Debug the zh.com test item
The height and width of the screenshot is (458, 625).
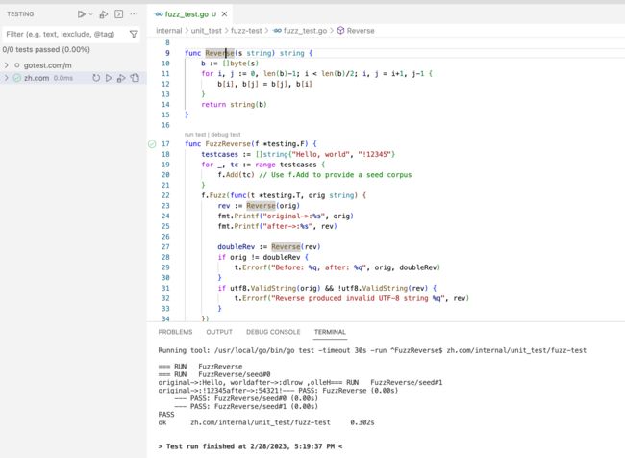(x=121, y=78)
